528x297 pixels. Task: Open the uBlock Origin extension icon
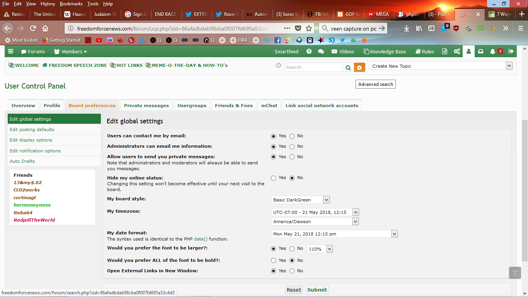(x=456, y=28)
